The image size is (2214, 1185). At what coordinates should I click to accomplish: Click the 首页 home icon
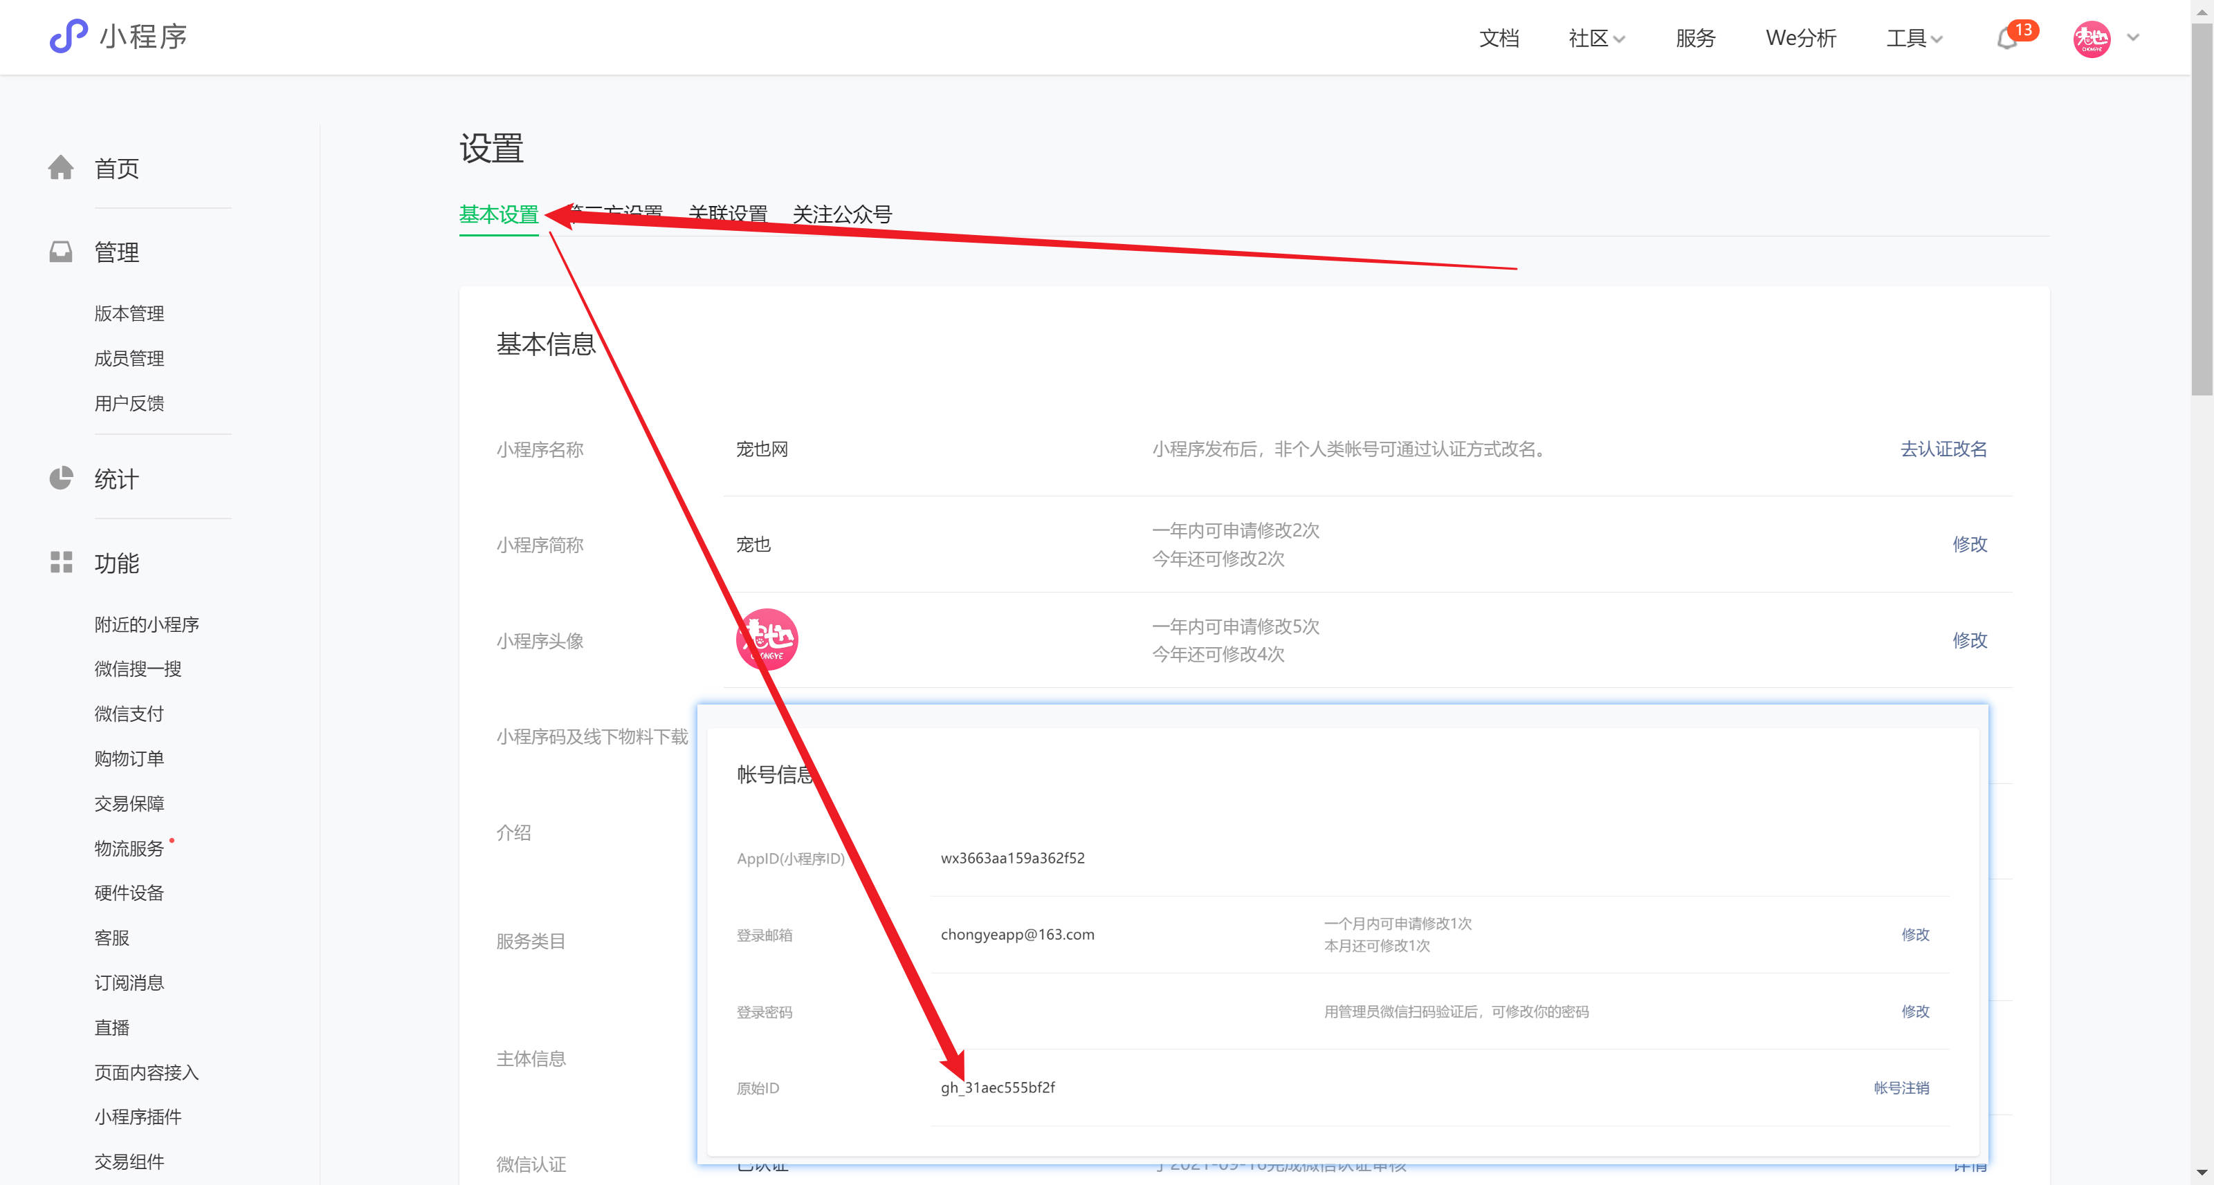(x=61, y=167)
